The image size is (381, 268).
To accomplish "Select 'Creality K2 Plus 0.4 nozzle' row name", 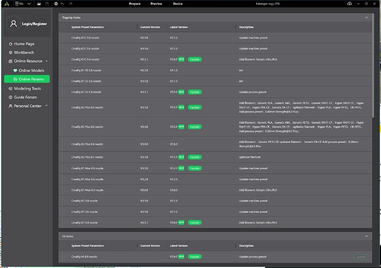I will tap(87, 144).
